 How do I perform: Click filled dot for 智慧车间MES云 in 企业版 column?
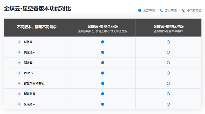click(102, 83)
